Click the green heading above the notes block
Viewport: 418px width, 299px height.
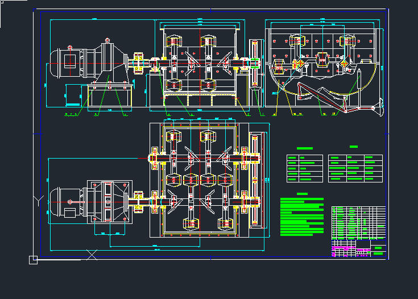pos(301,194)
